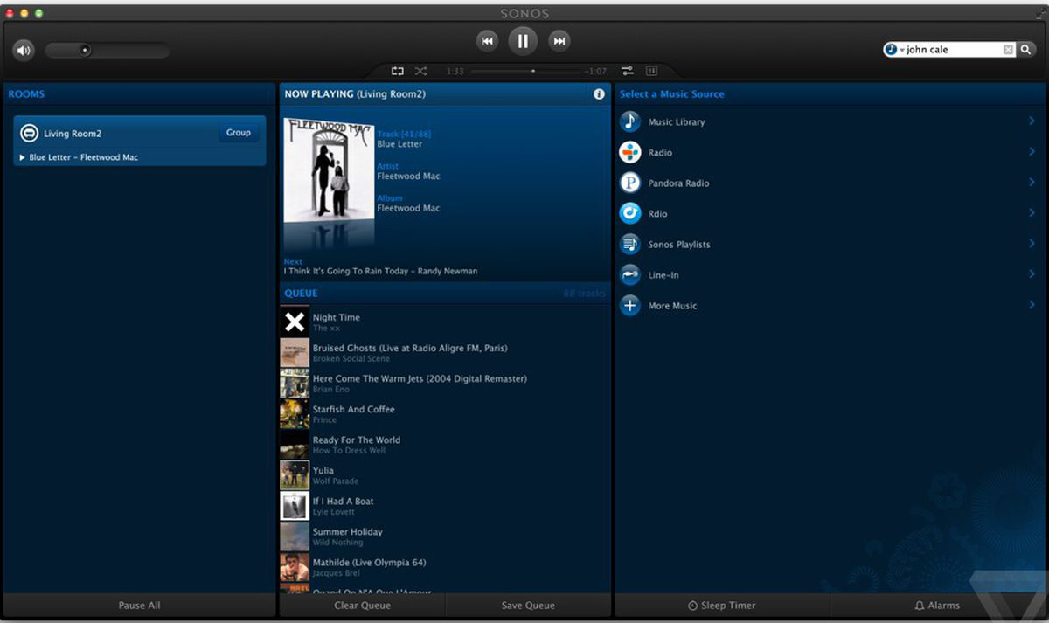Screen dimensions: 1049x623
Task: Click the Night Time album thumbnail
Action: [295, 322]
